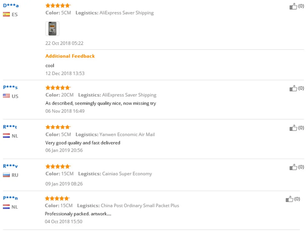Screen dimensions: 307x231
Task: Open reviewer profile R***v
Action: point(10,166)
